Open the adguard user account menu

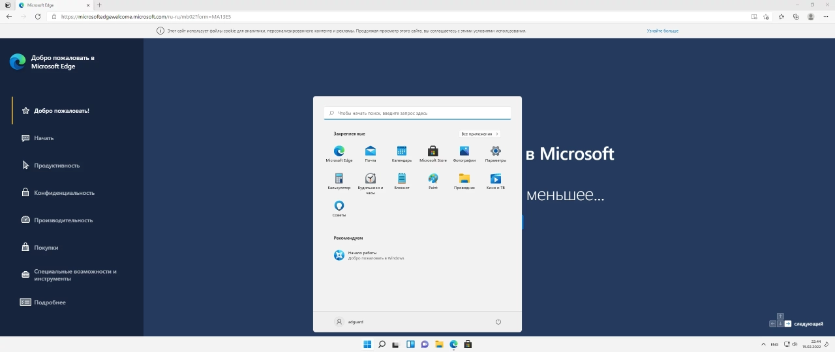(349, 321)
